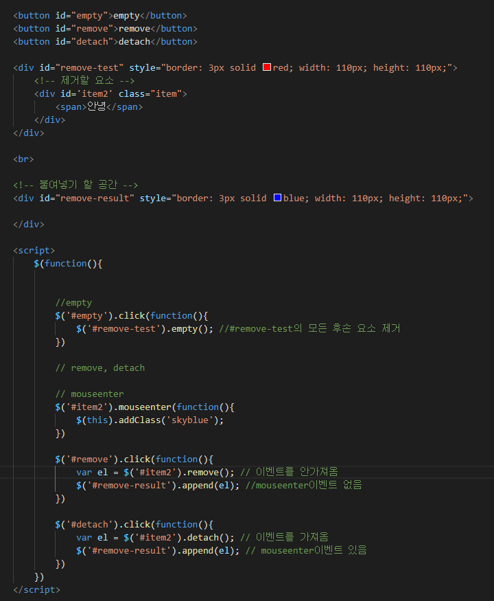Click the addClass('skyblue') call
494x601 pixels.
click(x=169, y=420)
